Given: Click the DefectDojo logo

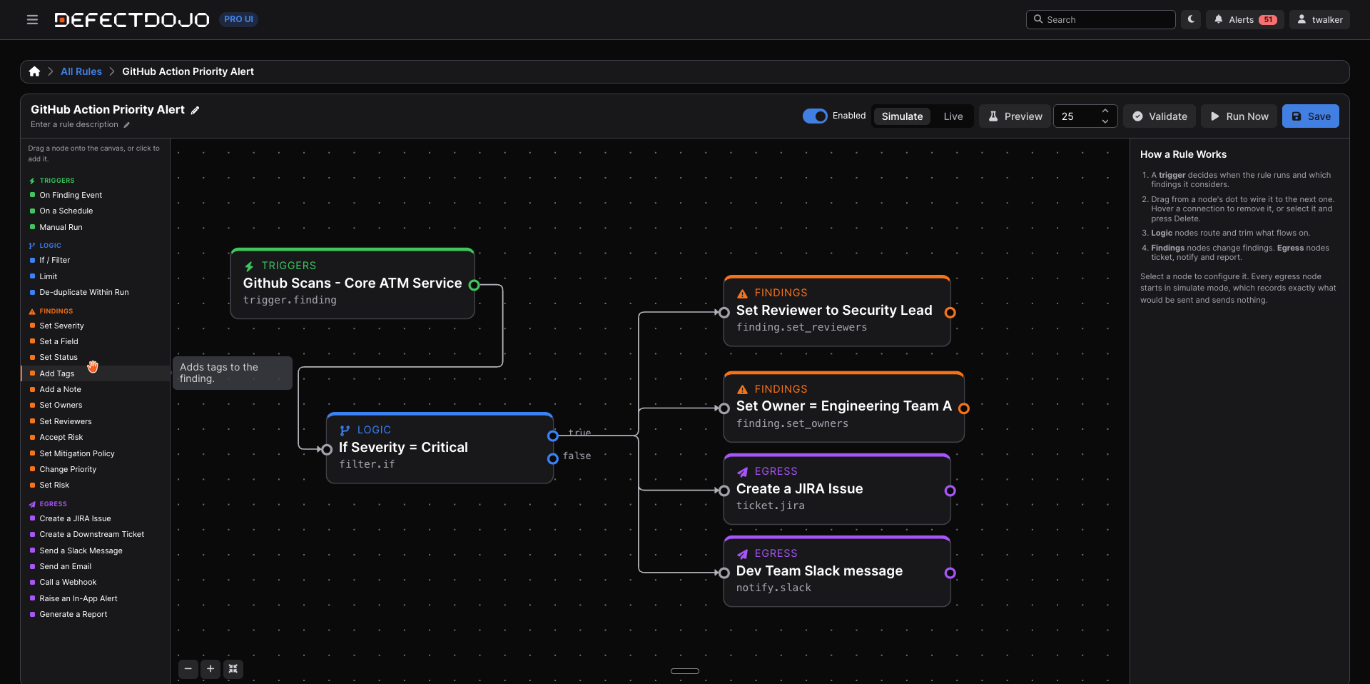Looking at the screenshot, I should [x=132, y=20].
